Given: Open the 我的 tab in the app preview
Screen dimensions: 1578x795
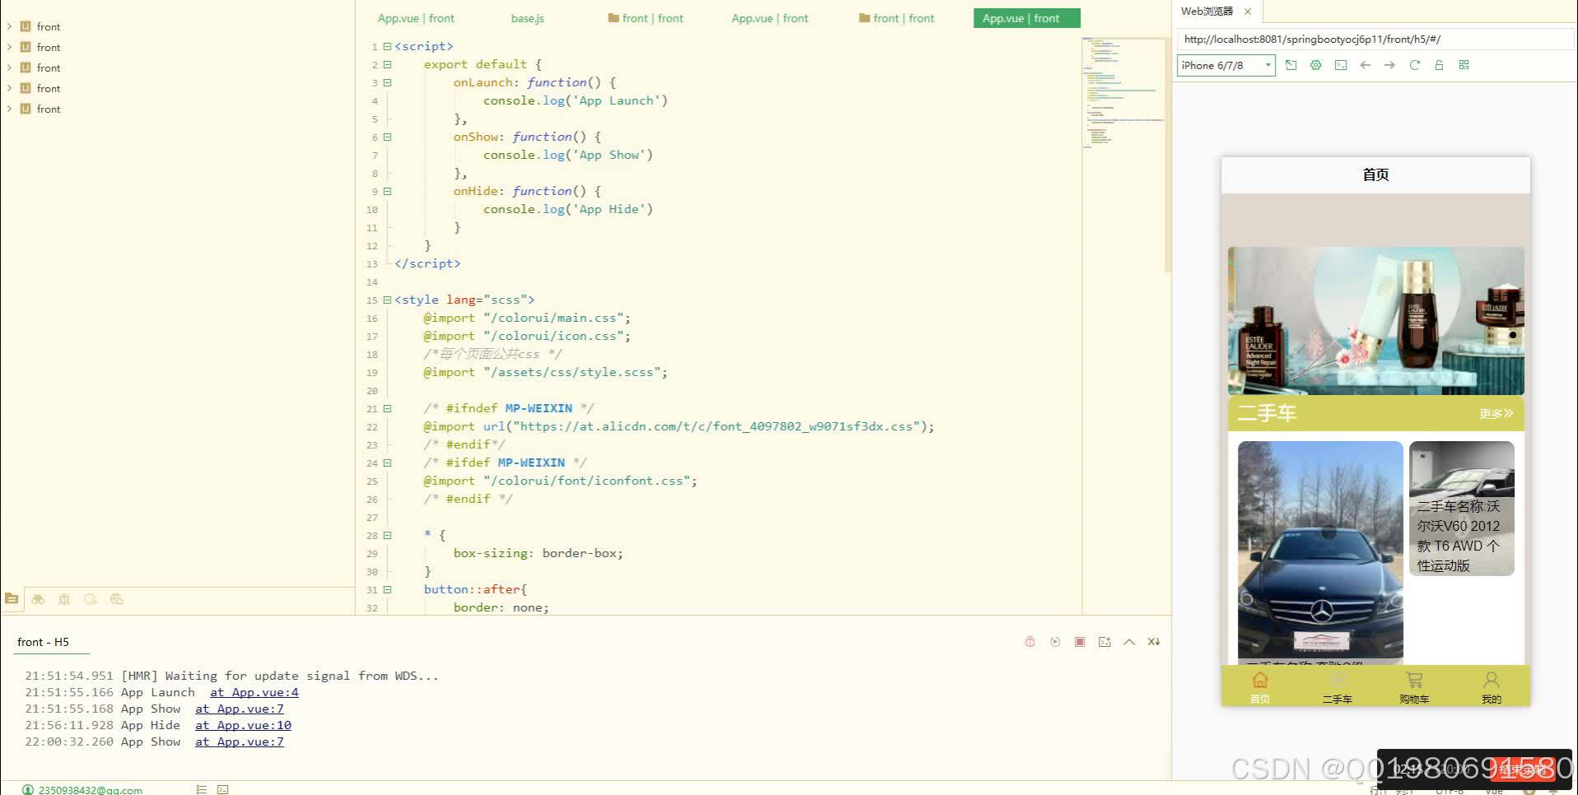Looking at the screenshot, I should click(x=1492, y=686).
